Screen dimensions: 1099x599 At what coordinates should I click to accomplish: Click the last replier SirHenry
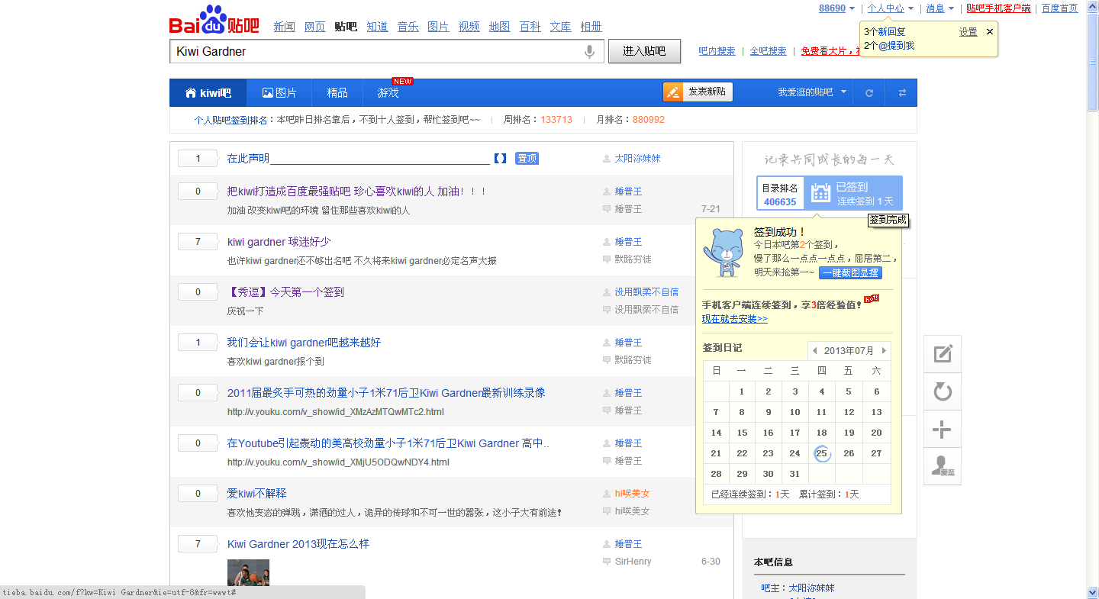click(x=633, y=562)
